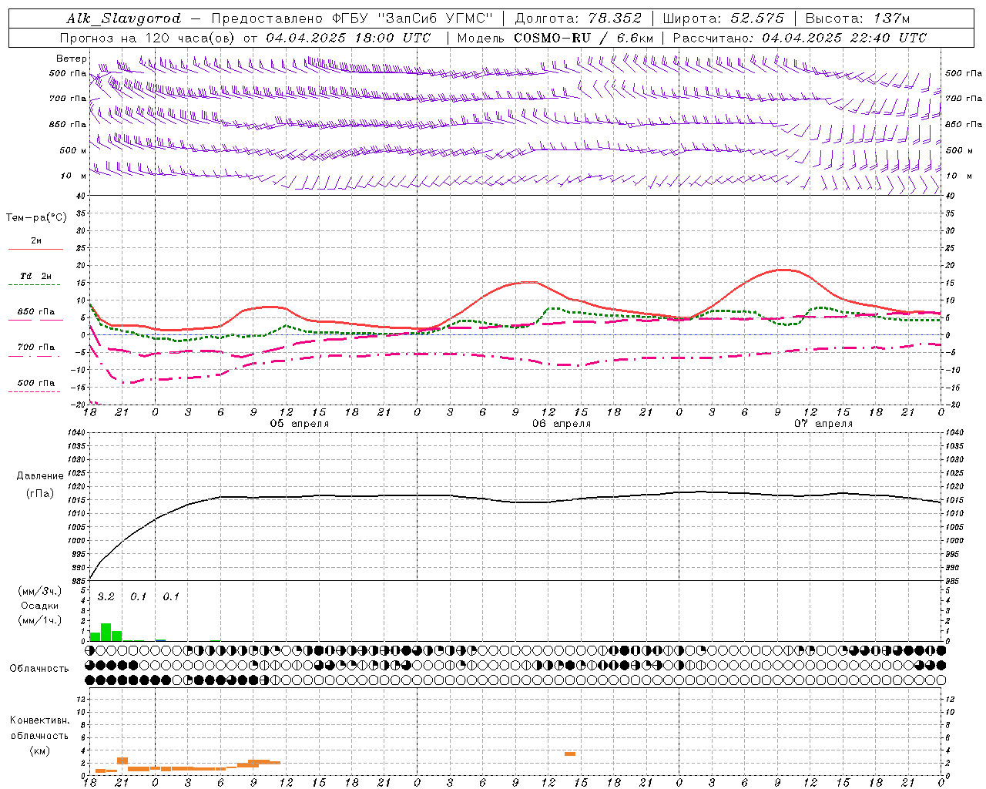The height and width of the screenshot is (789, 986).
Task: Click the isolated orange convective bar on 06 апреля
Action: pyautogui.click(x=570, y=754)
